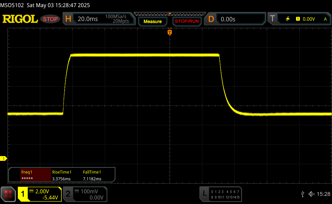
Task: Open the 0.00V trigger level setting
Action: tap(309, 19)
